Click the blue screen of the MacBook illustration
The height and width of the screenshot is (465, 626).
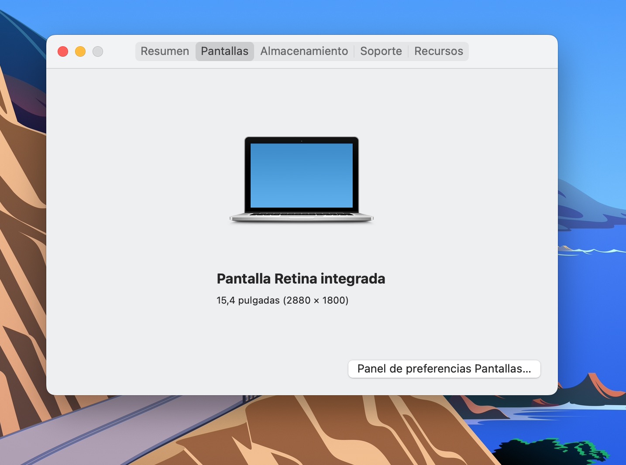click(x=301, y=175)
